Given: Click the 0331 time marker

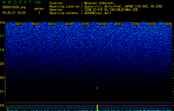Looking at the screenshot, I should coord(19,24).
